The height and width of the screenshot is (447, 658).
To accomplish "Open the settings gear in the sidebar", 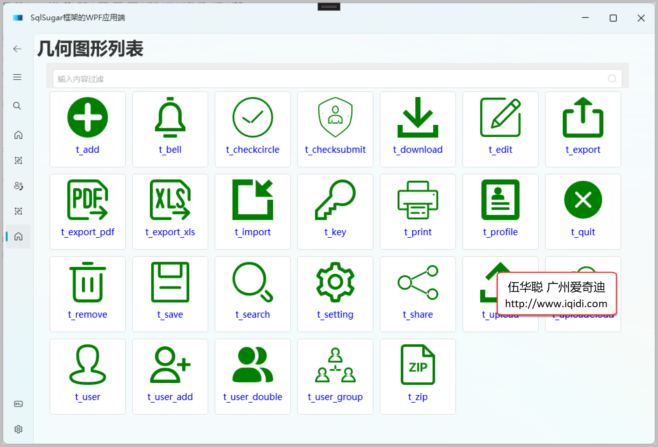I will (x=18, y=429).
